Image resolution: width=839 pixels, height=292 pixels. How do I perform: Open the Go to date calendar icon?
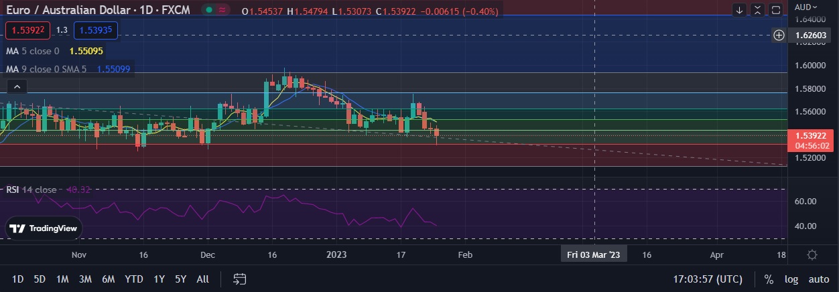point(240,279)
